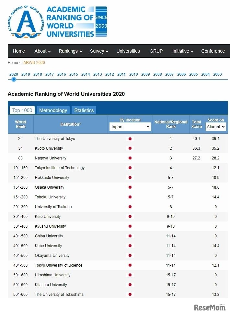Click the Total Score column header
The width and height of the screenshot is (230, 315).
click(196, 124)
